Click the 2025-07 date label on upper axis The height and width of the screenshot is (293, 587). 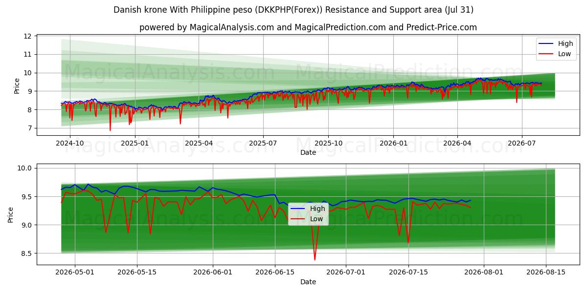[263, 143]
